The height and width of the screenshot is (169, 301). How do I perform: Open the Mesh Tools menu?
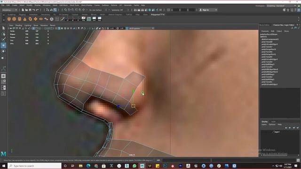pyautogui.click(x=74, y=5)
